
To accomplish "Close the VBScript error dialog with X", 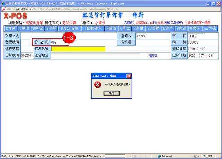I will tap(128, 76).
